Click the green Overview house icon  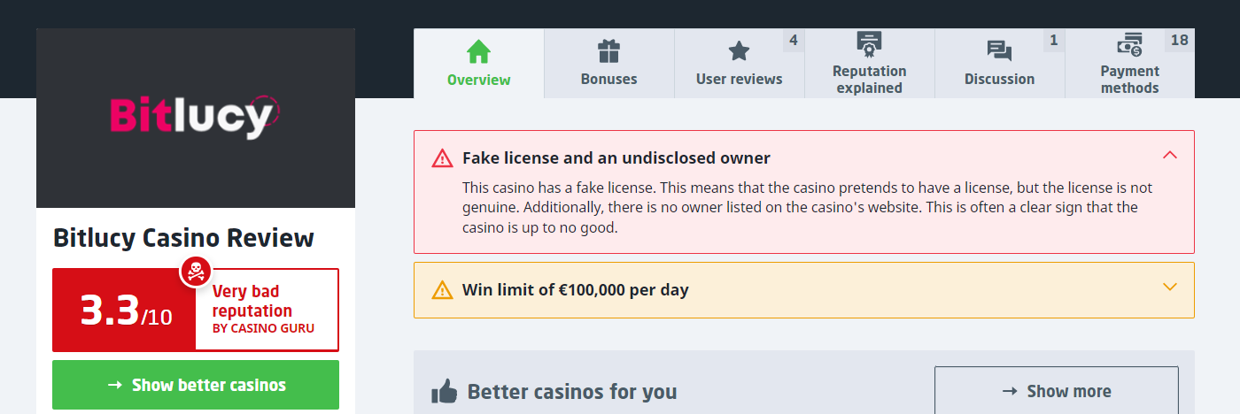pyautogui.click(x=478, y=51)
